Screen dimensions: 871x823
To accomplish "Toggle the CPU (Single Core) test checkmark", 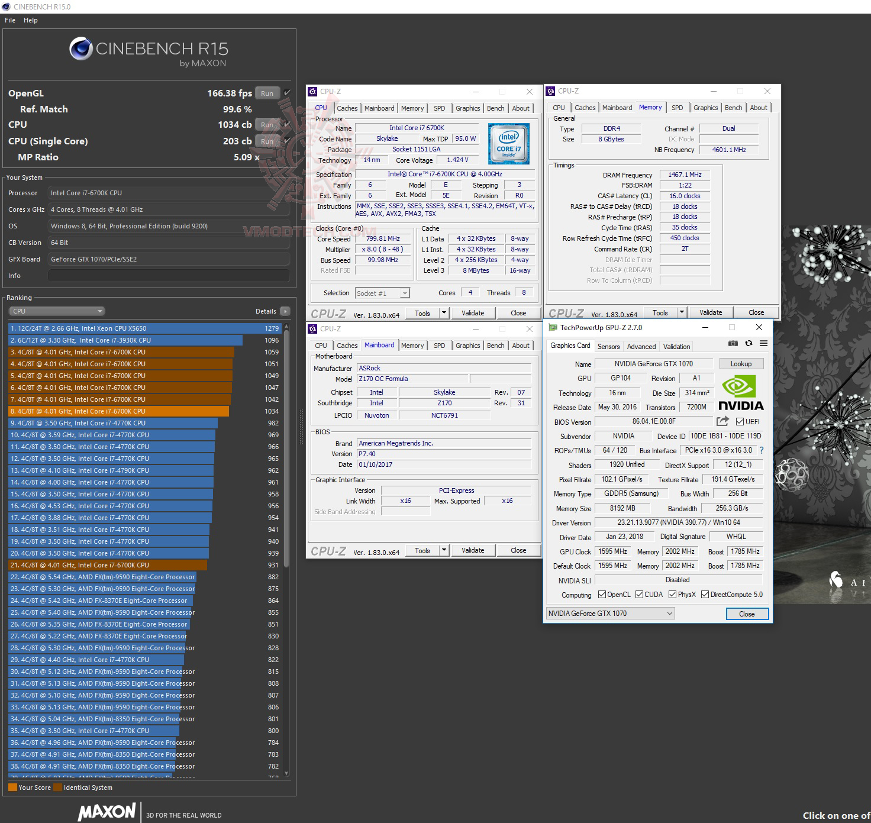I will click(x=287, y=141).
